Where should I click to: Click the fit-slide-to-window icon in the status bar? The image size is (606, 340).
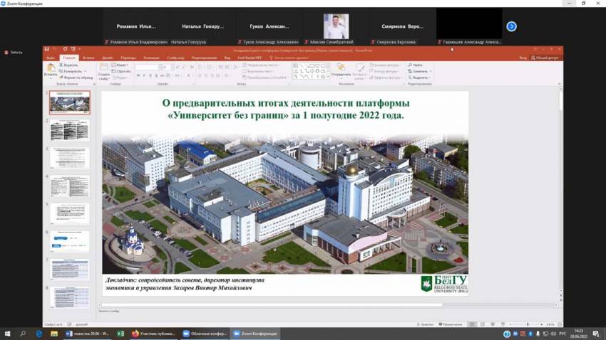(560, 324)
